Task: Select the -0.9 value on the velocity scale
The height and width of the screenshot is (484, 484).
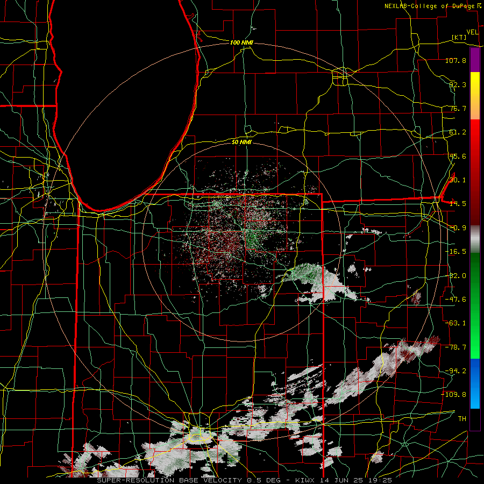Action: (x=458, y=228)
